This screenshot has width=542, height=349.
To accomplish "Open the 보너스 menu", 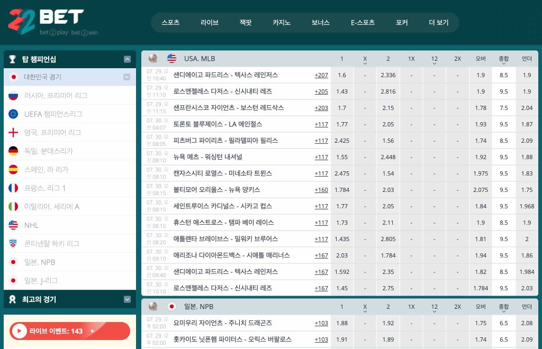I will [x=320, y=22].
